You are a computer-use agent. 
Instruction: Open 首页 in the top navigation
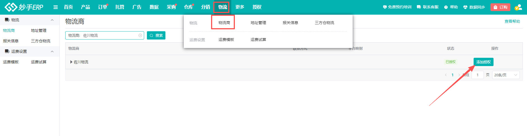[68, 7]
